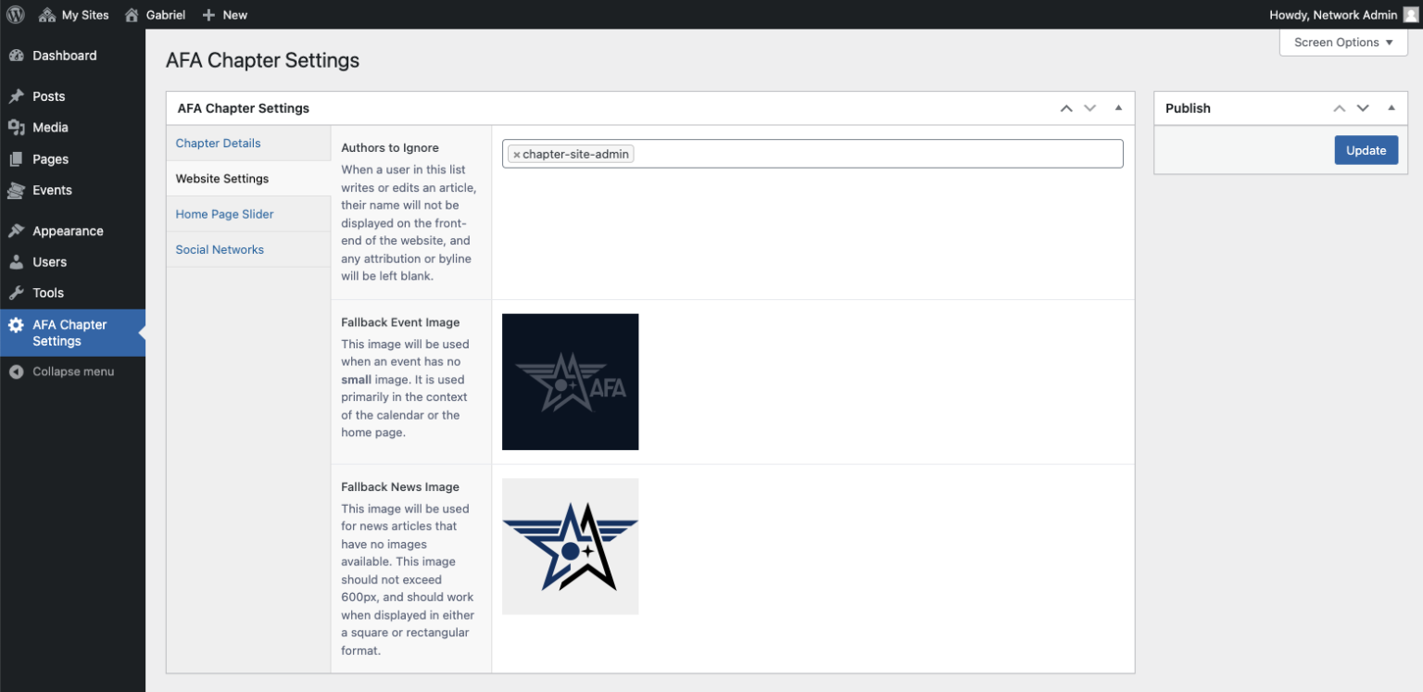Toggle the Publish panel collapse

point(1392,108)
